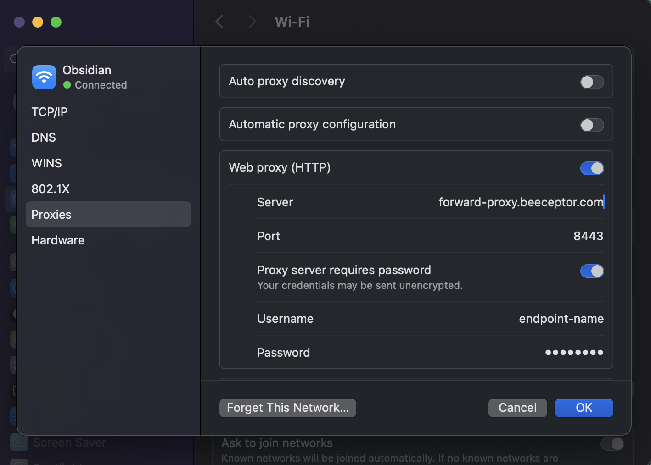This screenshot has height=465, width=651.
Task: Click the Wi-Fi icon next to Obsidian
Action: (x=44, y=77)
